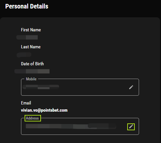Screen dimensions: 161x143
Task: Click the 'pointsbet.com' domain in the email
Action: (x=54, y=110)
